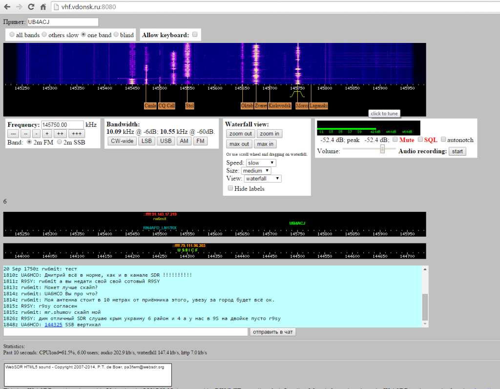Click the Volume slider handle
This screenshot has height=389, width=500.
click(x=382, y=149)
